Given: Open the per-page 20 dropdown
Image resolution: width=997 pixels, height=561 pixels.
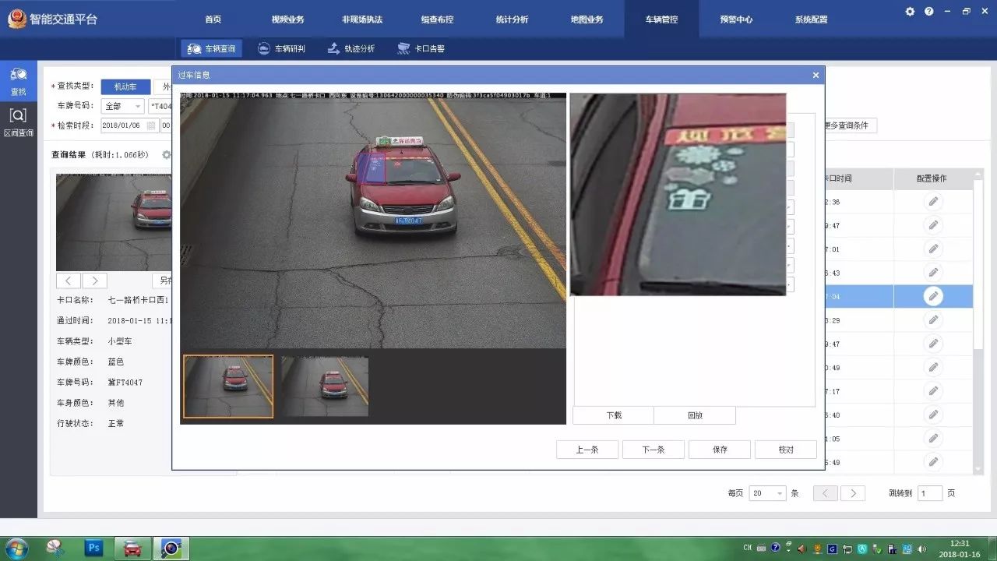Looking at the screenshot, I should click(x=767, y=493).
